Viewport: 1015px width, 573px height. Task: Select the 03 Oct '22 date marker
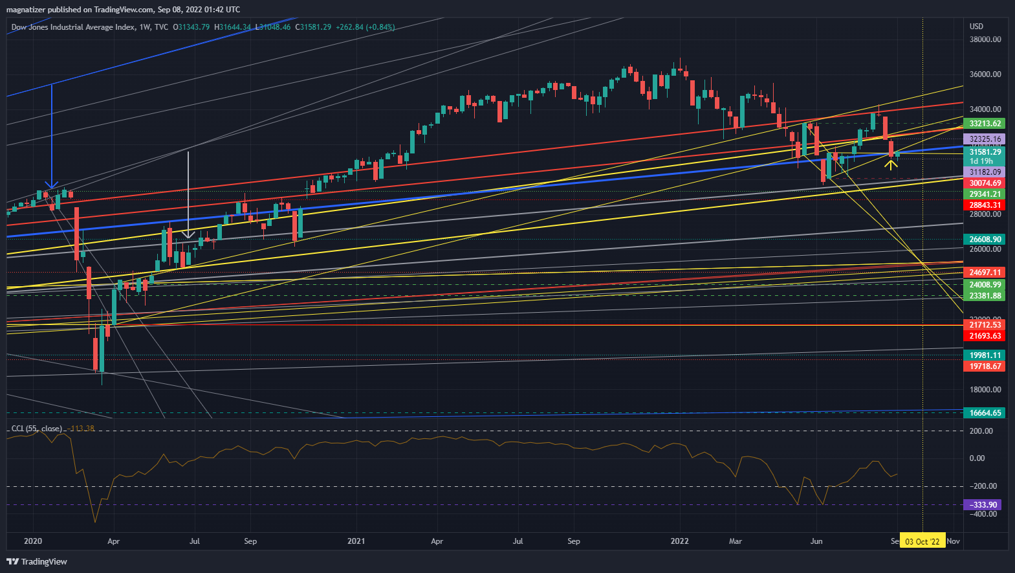tap(922, 541)
